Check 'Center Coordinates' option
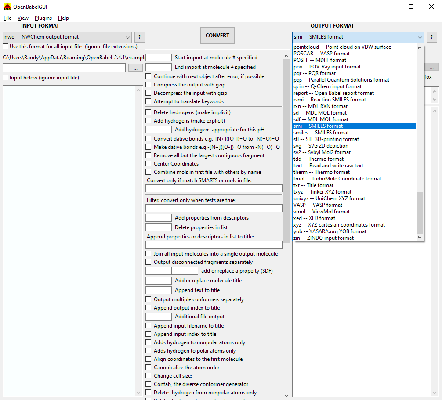 pyautogui.click(x=148, y=164)
